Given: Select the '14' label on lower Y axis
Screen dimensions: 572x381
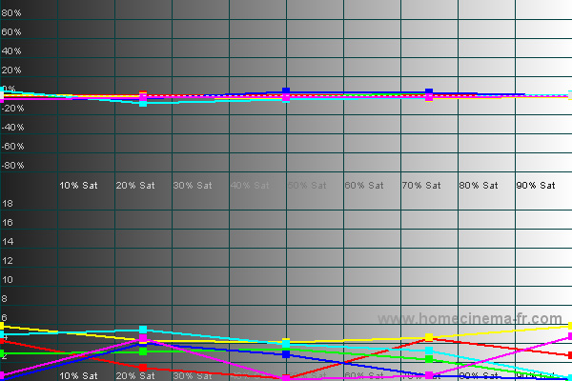Looking at the screenshot, I should tap(7, 242).
